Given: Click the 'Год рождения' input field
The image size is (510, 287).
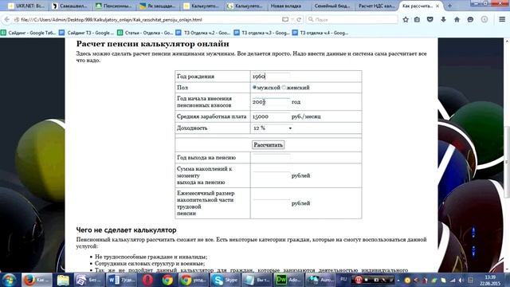Looking at the screenshot, I should tap(271, 77).
